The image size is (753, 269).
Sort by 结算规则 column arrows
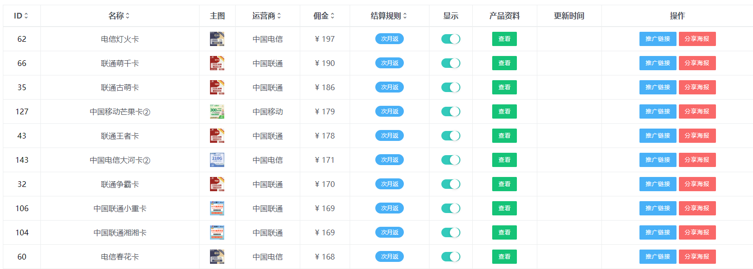[x=405, y=16]
